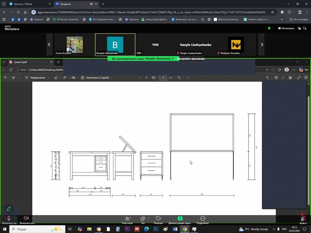Screen dimensions: 311x233
Task: Show next participants with right arrow
Action: pos(261,45)
